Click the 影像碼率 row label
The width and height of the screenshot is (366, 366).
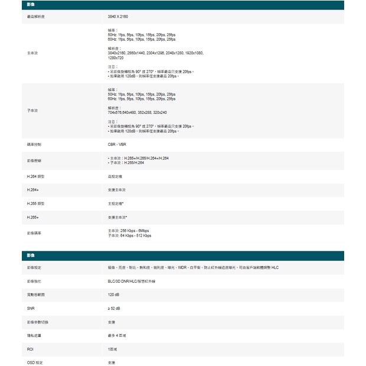click(34, 233)
